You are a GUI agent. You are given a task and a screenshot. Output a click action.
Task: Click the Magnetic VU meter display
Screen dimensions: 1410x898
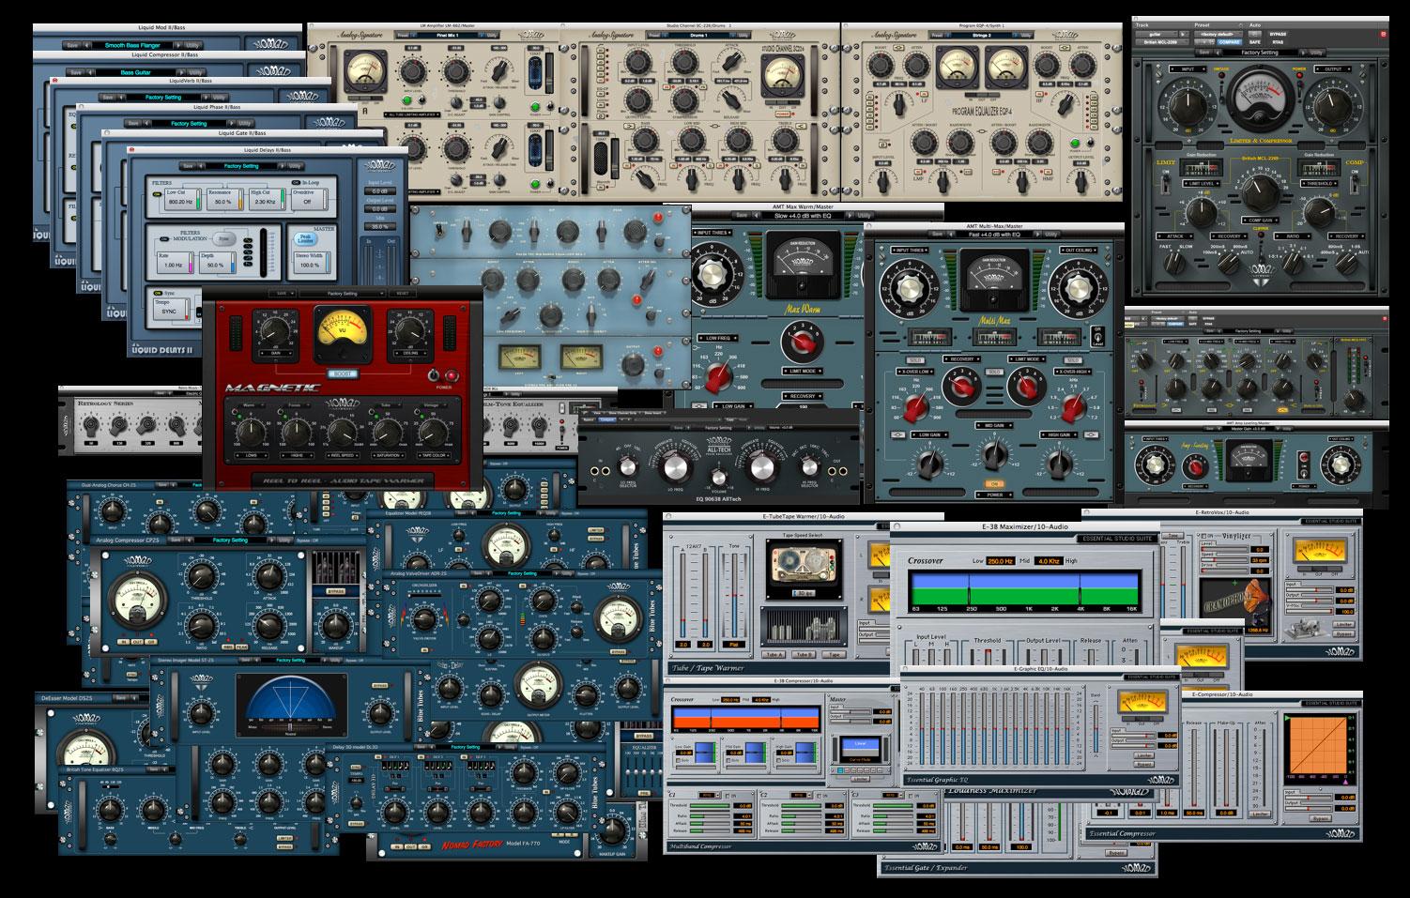pos(343,336)
